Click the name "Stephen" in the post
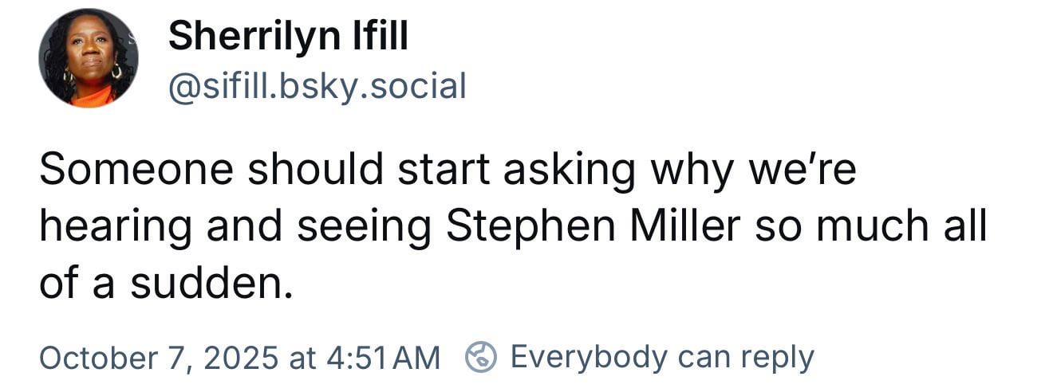This screenshot has height=392, width=1053. click(532, 227)
